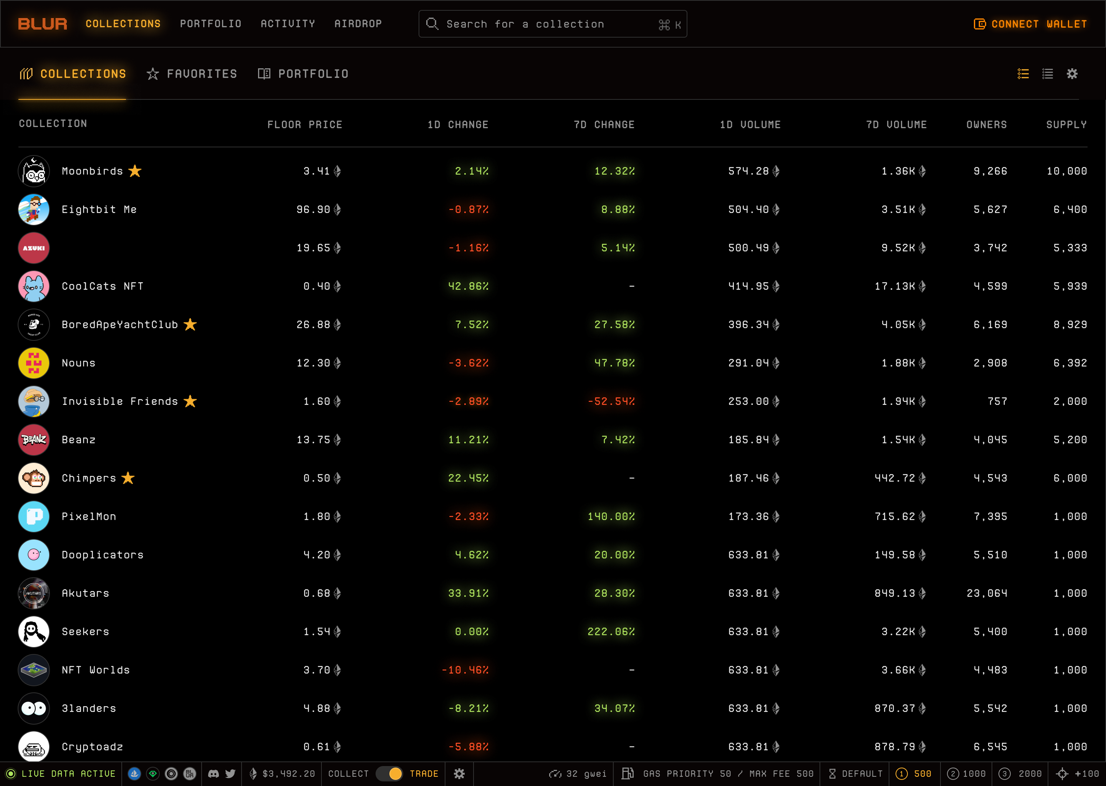Sort by the 1D VOLUME column header
The image size is (1106, 786).
pyautogui.click(x=750, y=124)
